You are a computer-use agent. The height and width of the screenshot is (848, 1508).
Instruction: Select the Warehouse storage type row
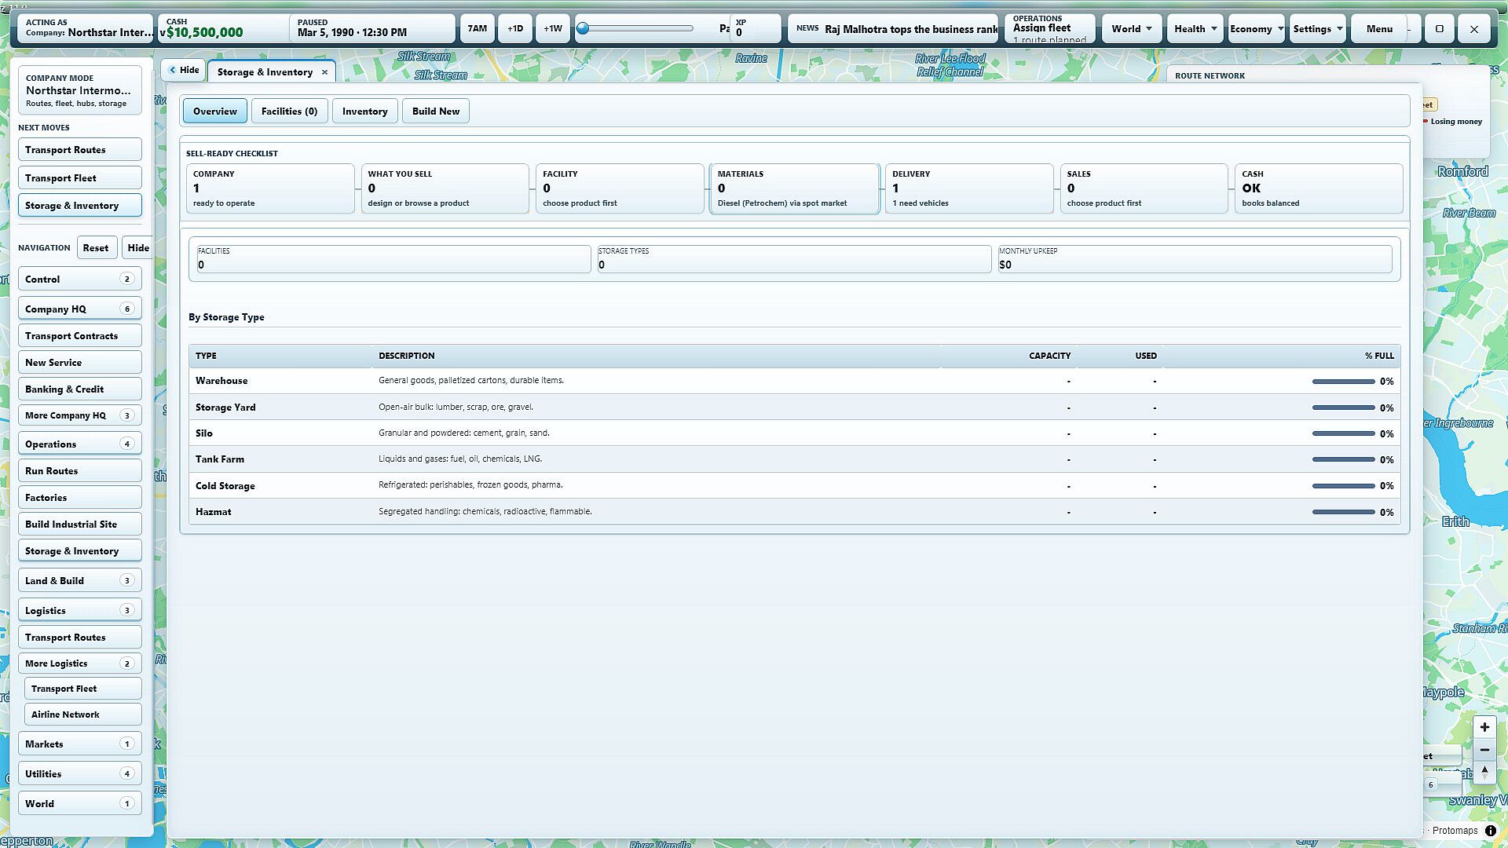coord(794,381)
